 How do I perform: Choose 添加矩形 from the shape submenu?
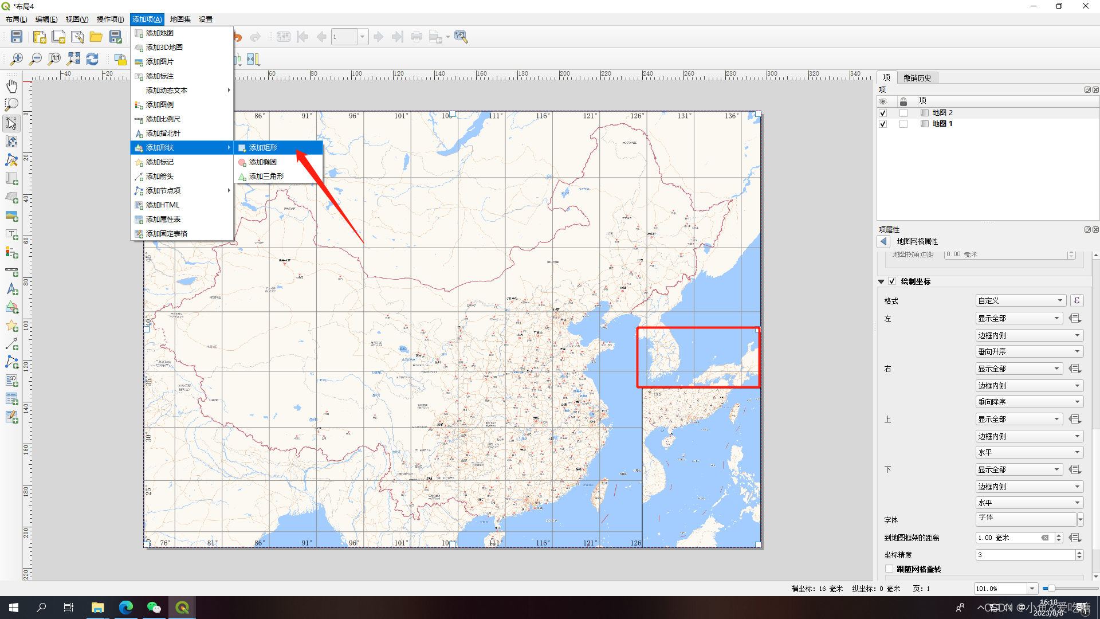point(278,148)
